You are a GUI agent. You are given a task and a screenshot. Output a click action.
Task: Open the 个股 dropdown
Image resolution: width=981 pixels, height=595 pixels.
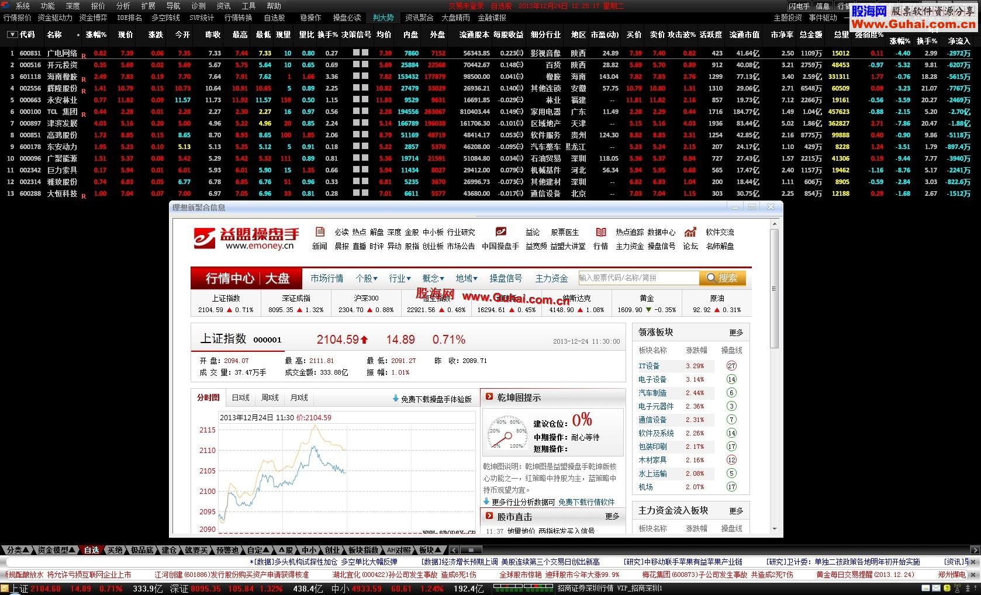coord(367,278)
